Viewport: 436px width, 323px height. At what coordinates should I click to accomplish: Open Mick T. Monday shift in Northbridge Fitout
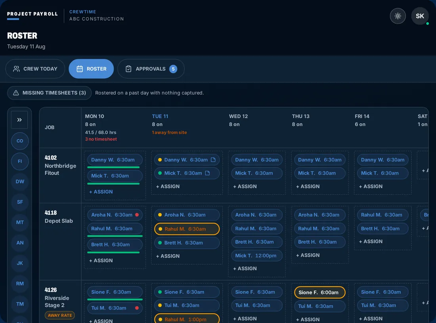[115, 176]
